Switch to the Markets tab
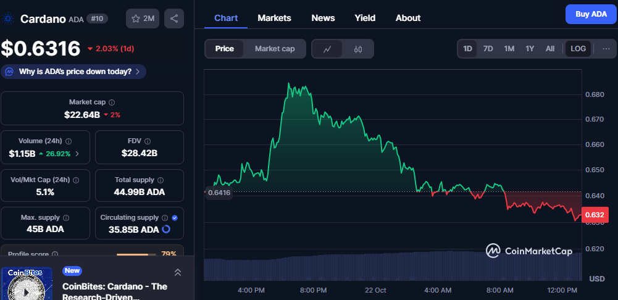This screenshot has width=618, height=300. point(274,18)
